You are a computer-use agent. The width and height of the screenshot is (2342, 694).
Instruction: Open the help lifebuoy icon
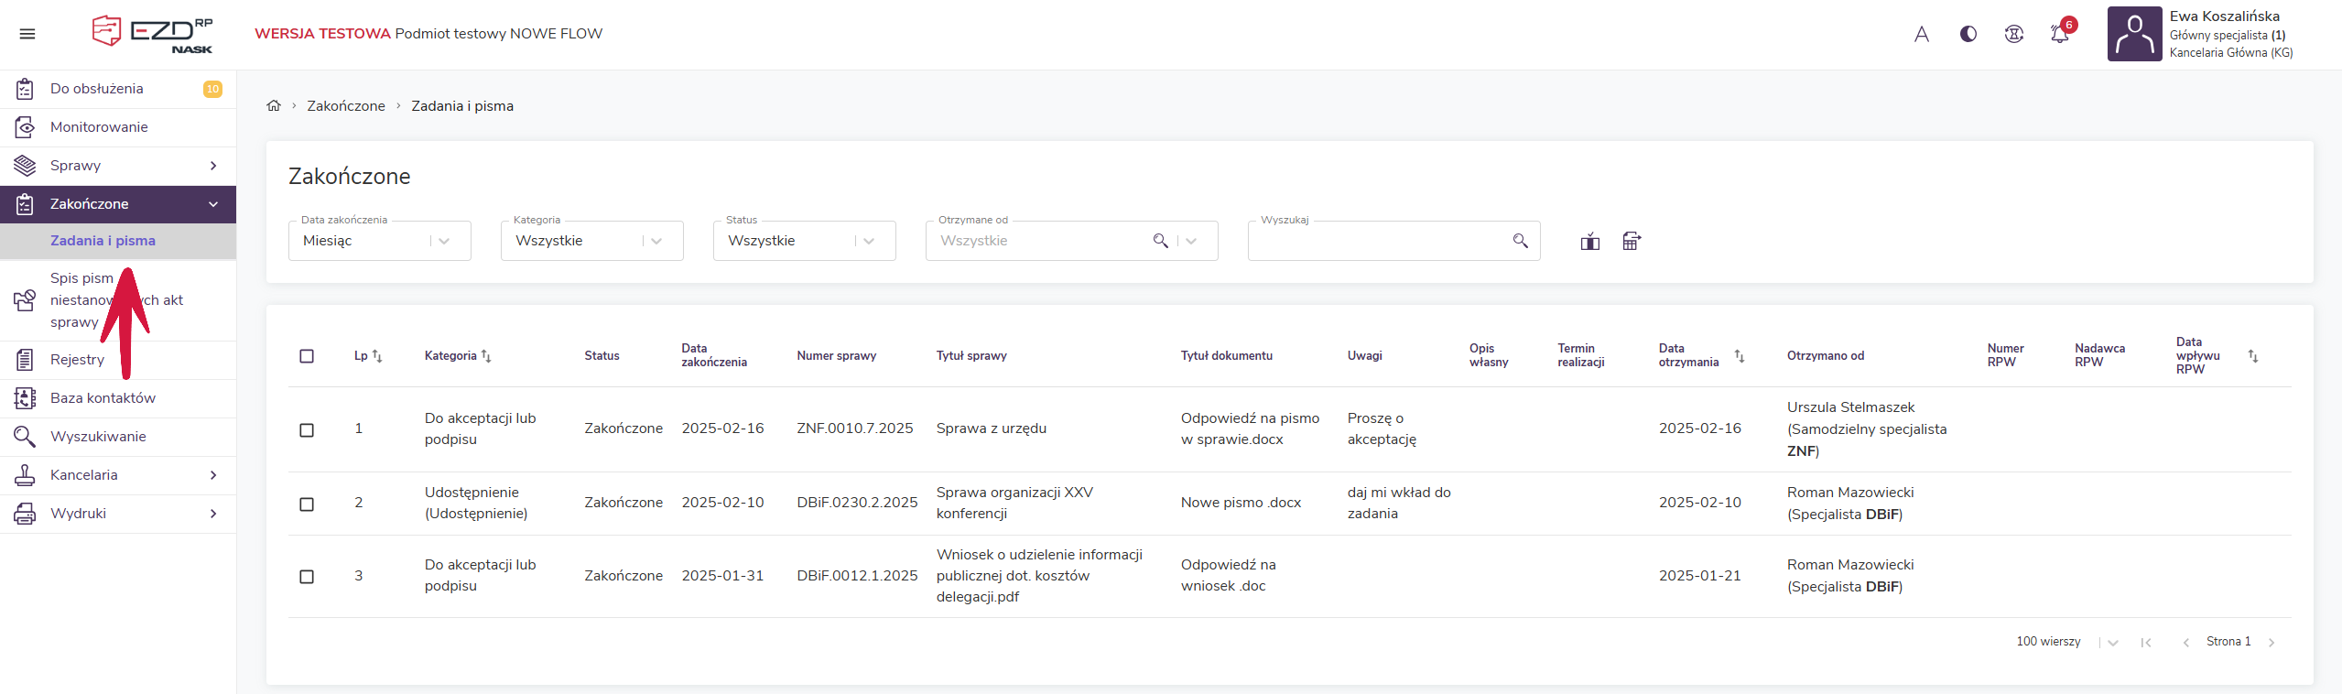click(x=2013, y=34)
